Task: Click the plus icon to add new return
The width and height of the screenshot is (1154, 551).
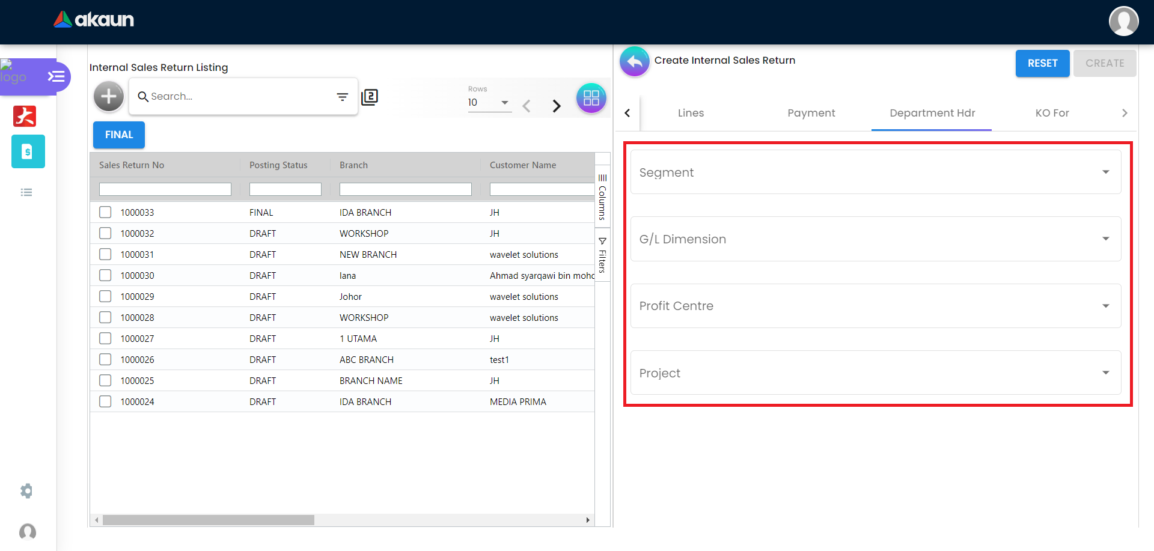Action: (109, 96)
